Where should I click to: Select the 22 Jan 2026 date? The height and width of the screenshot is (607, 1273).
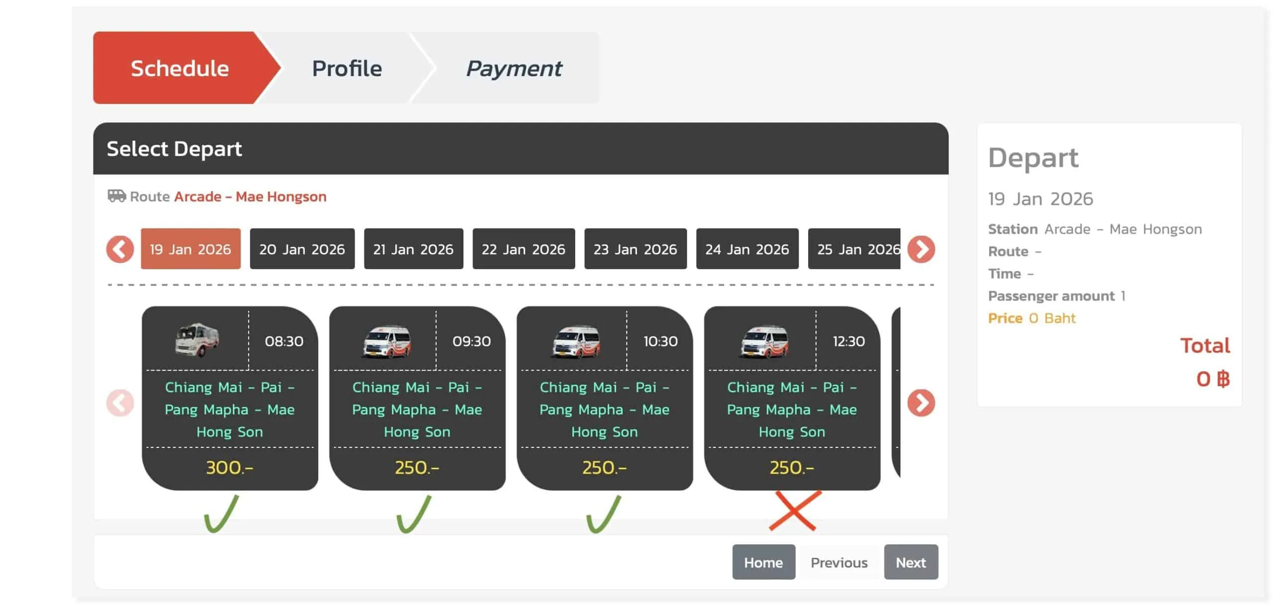coord(524,249)
